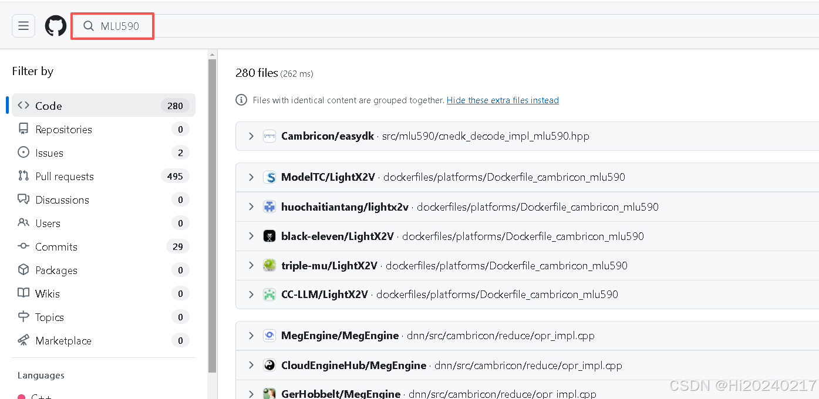Click the MegEngine avatar icon
Screen dimensions: 819x399
[269, 336]
